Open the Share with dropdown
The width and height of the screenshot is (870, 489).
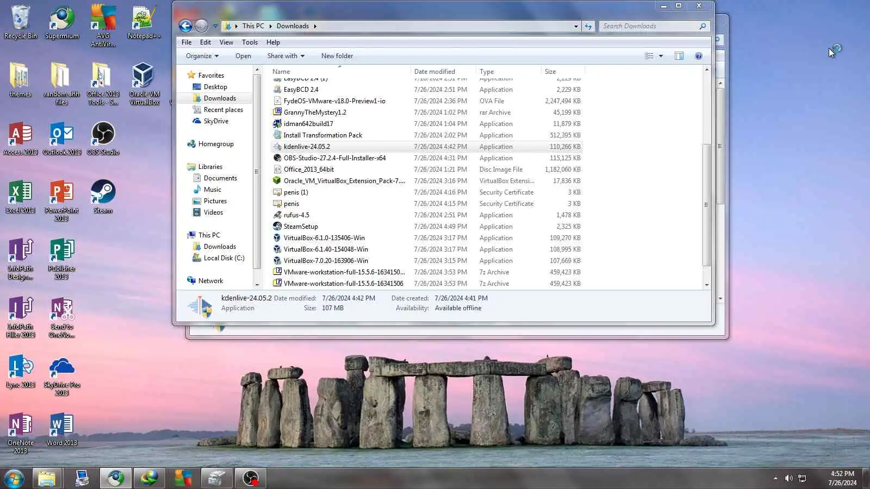pyautogui.click(x=285, y=56)
